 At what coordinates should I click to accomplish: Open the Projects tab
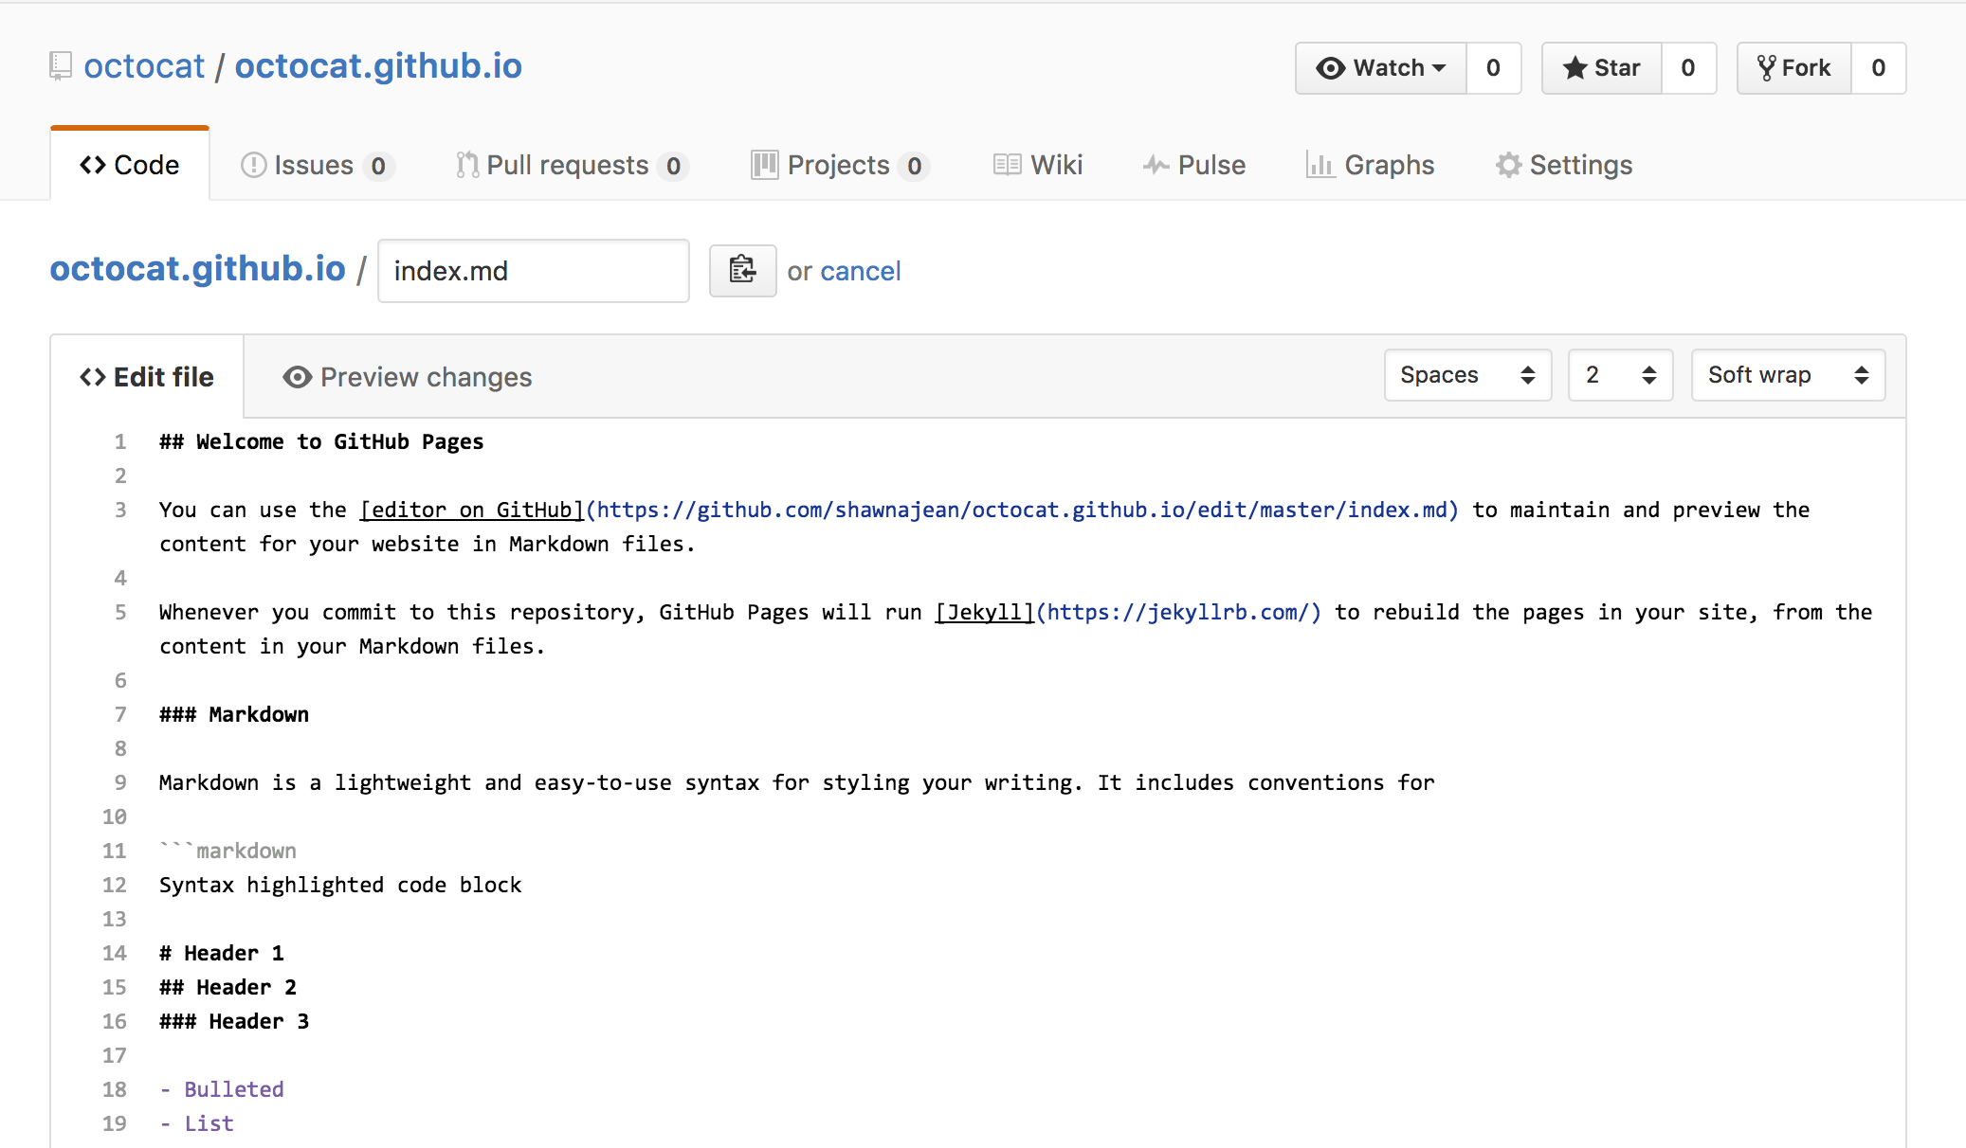(x=840, y=165)
